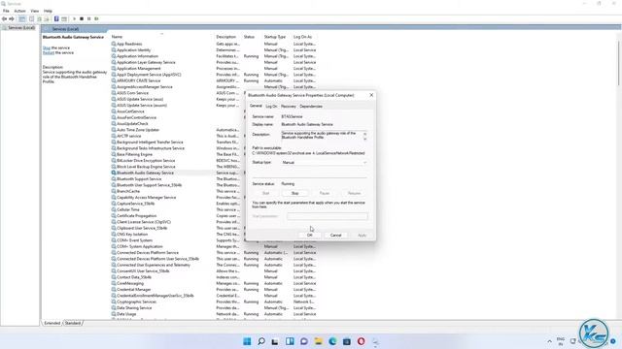This screenshot has width=622, height=349.
Task: Open the Windows Start button on the taskbar
Action: [x=247, y=341]
